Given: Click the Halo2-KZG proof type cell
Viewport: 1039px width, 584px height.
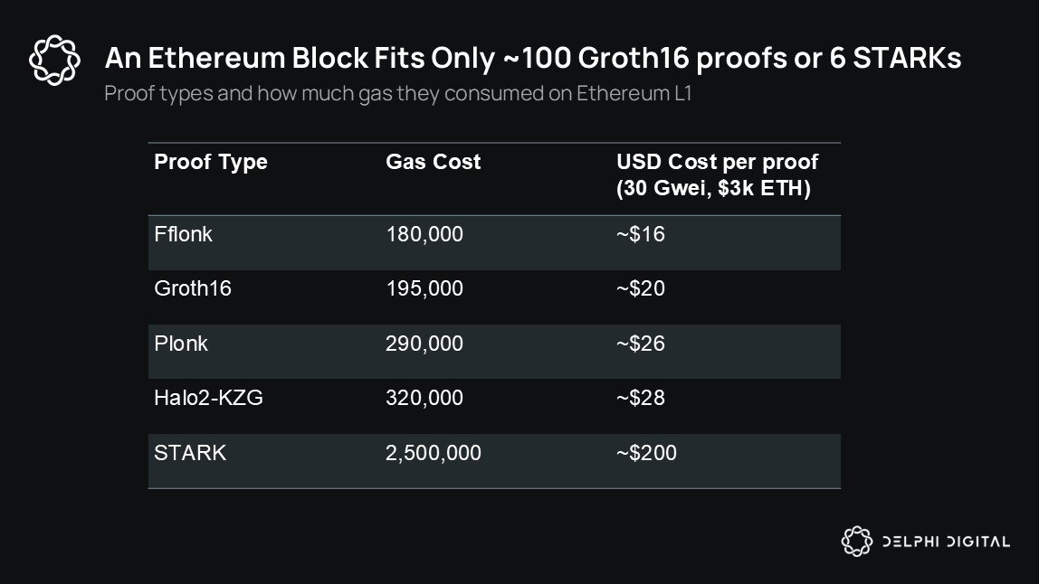Looking at the screenshot, I should 209,397.
